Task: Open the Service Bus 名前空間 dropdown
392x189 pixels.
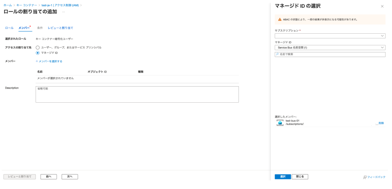Action: (330, 48)
